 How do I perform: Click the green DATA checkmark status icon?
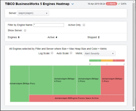pyautogui.click(x=119, y=4)
